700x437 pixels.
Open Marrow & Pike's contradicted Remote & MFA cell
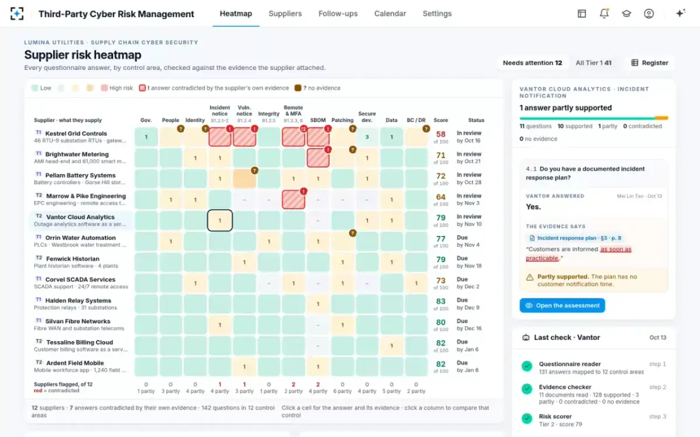click(293, 200)
